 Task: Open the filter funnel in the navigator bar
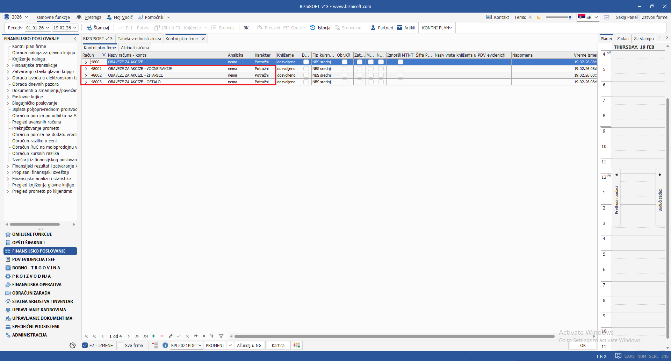[x=221, y=336]
